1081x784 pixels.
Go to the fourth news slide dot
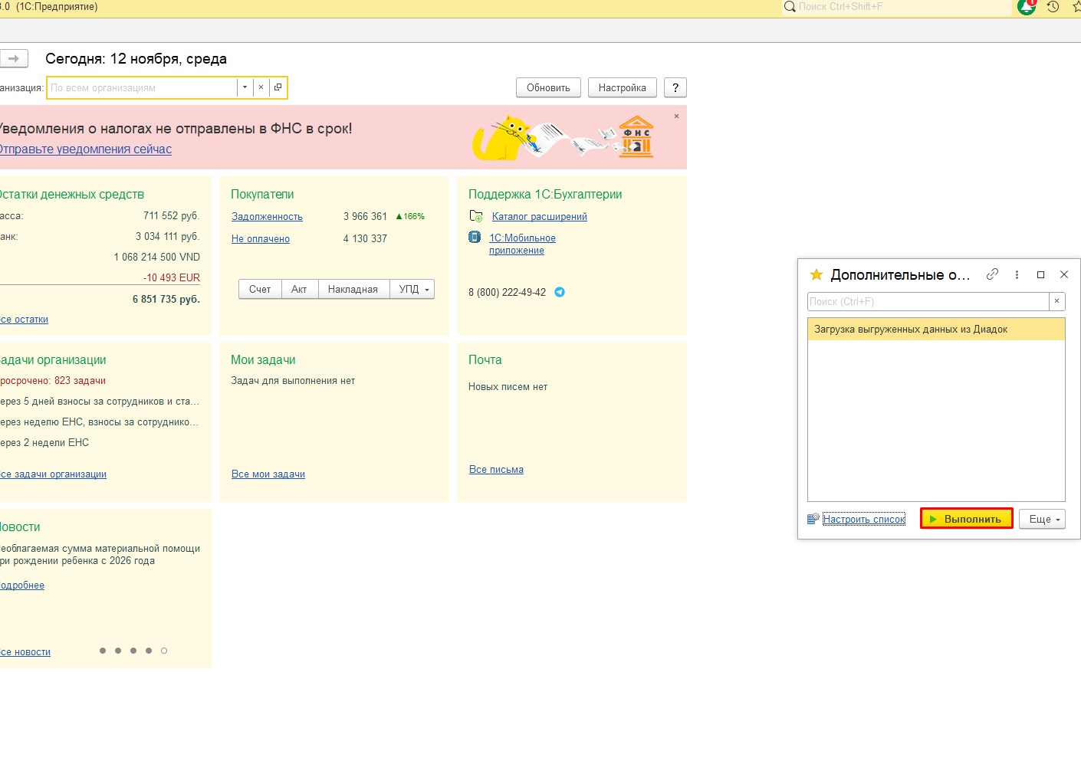click(149, 651)
